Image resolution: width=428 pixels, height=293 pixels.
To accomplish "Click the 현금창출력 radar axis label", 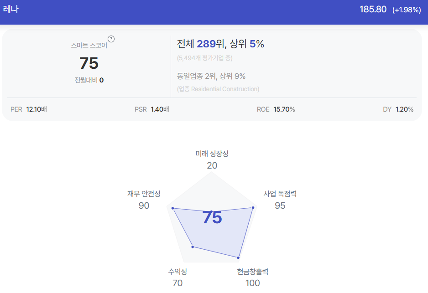I will click(x=252, y=272).
